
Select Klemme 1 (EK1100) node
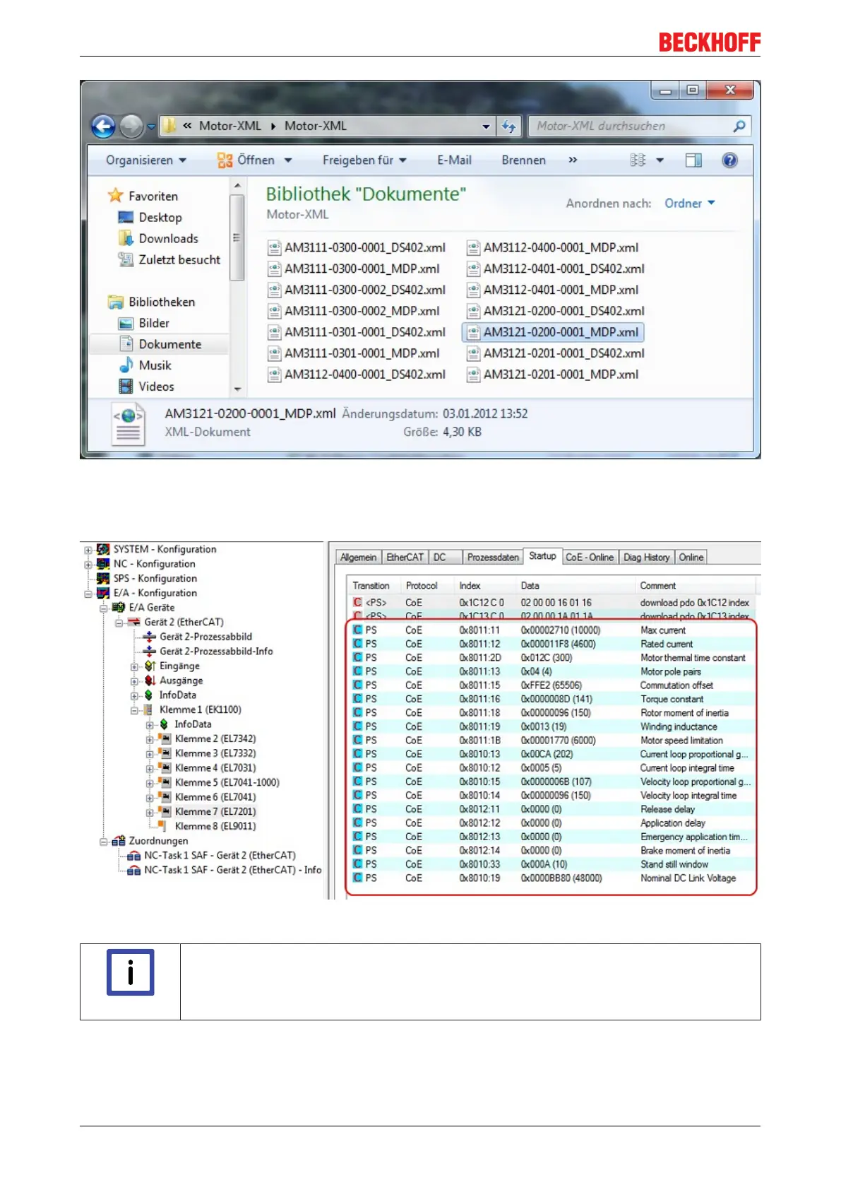[200, 709]
